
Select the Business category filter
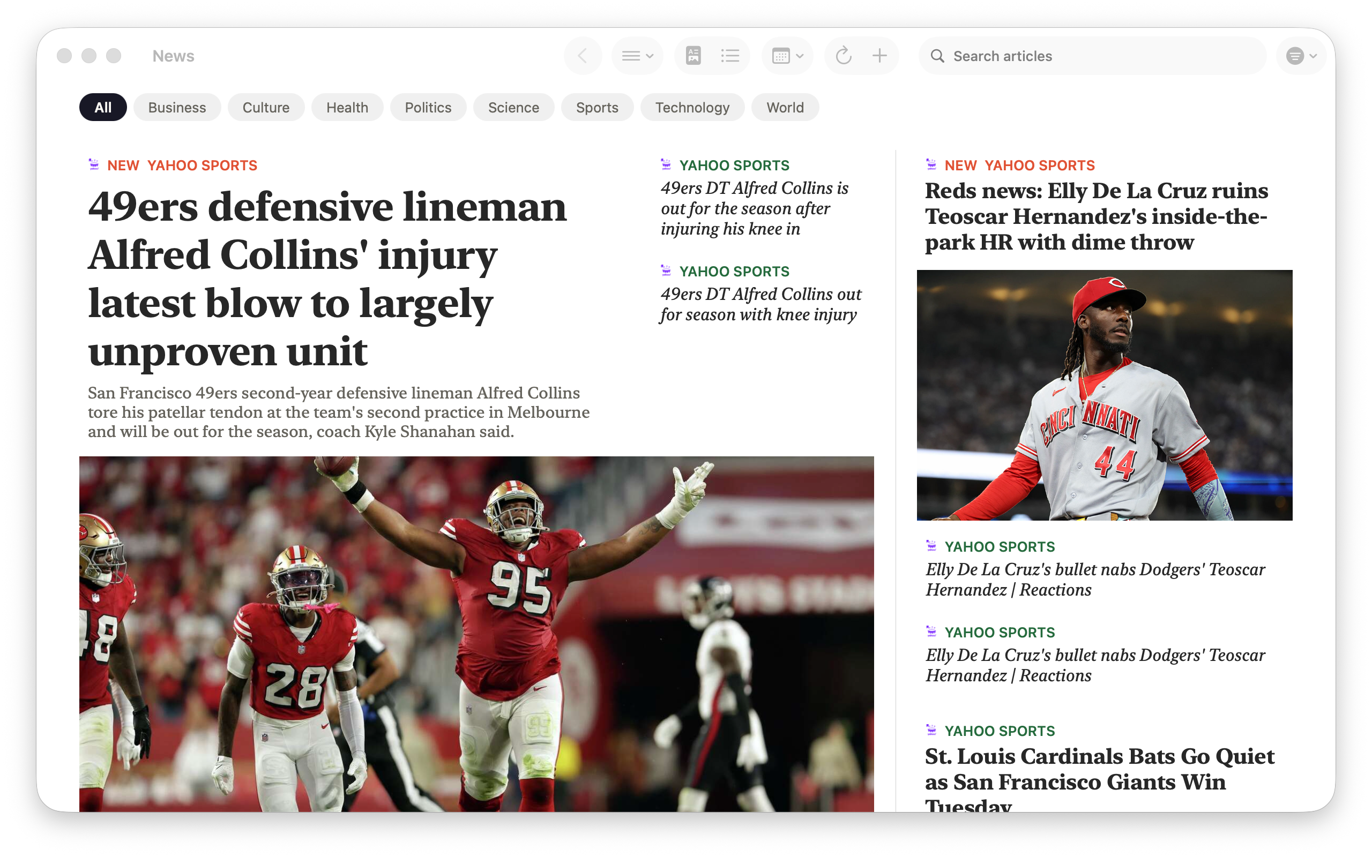pyautogui.click(x=177, y=107)
